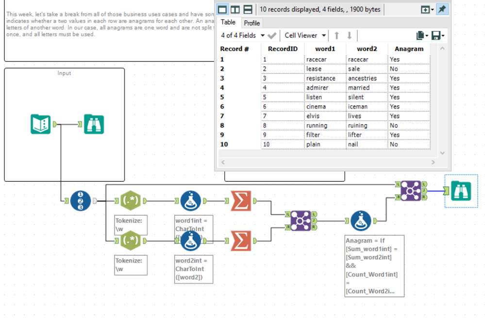Select the Record ID tool

81,201
